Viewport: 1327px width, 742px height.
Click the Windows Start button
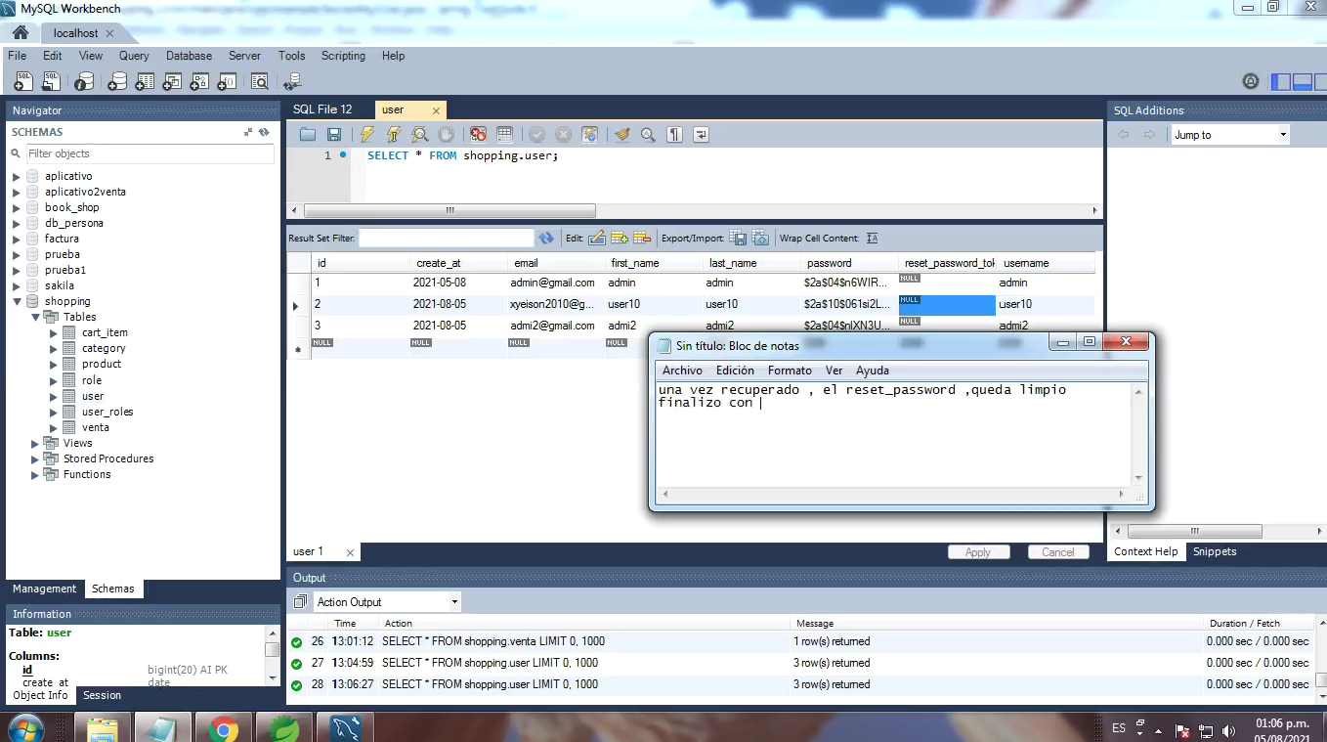[x=26, y=728]
